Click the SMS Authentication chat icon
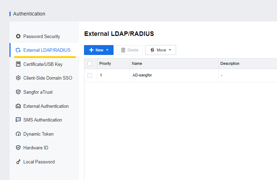 pyautogui.click(x=18, y=120)
